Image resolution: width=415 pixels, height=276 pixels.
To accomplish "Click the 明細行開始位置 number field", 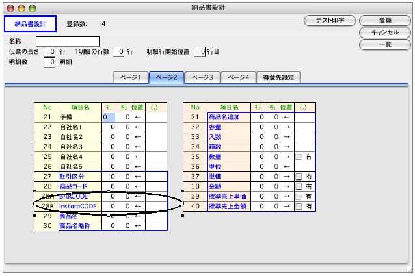I will (x=202, y=52).
